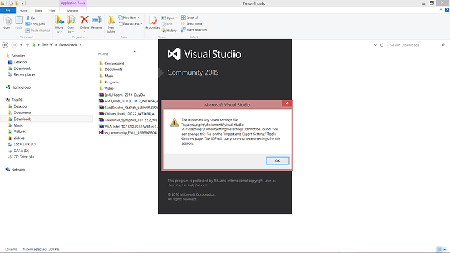Click Copy path in the ribbon
This screenshot has height=253, width=450.
35,24
